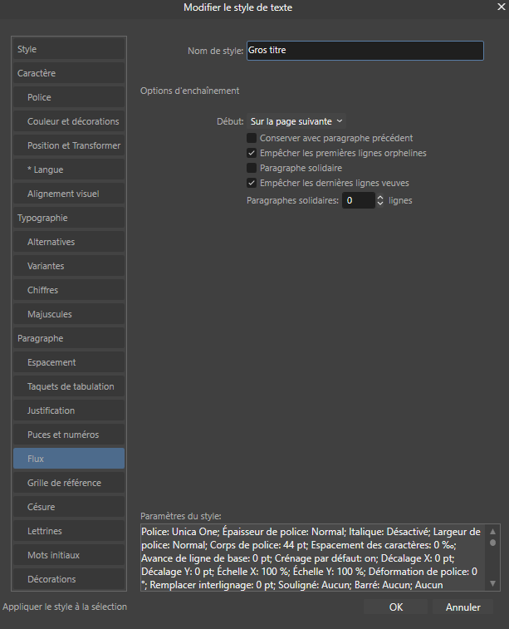Open Grille de référence options
Screen dimensions: 509x629
coord(69,483)
